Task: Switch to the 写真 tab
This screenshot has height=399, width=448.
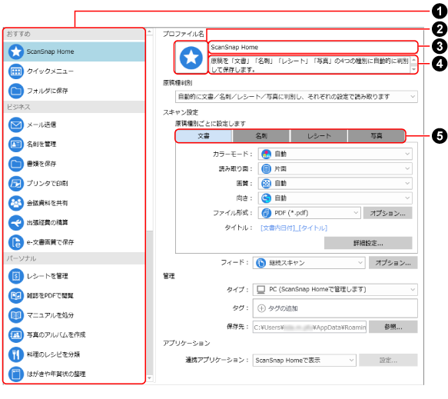Action: 377,136
